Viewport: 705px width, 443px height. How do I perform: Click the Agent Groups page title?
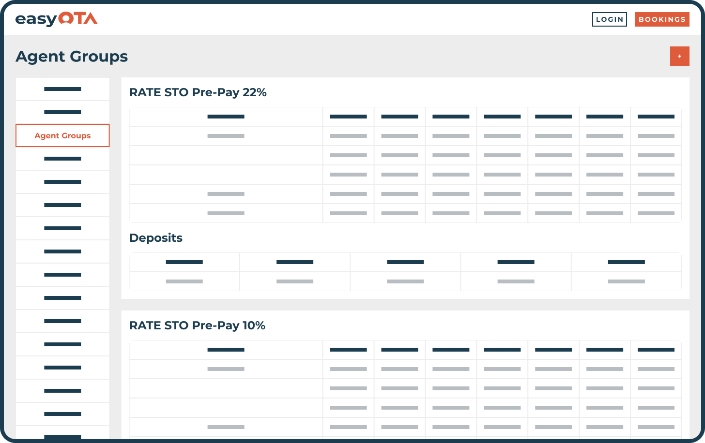[72, 57]
